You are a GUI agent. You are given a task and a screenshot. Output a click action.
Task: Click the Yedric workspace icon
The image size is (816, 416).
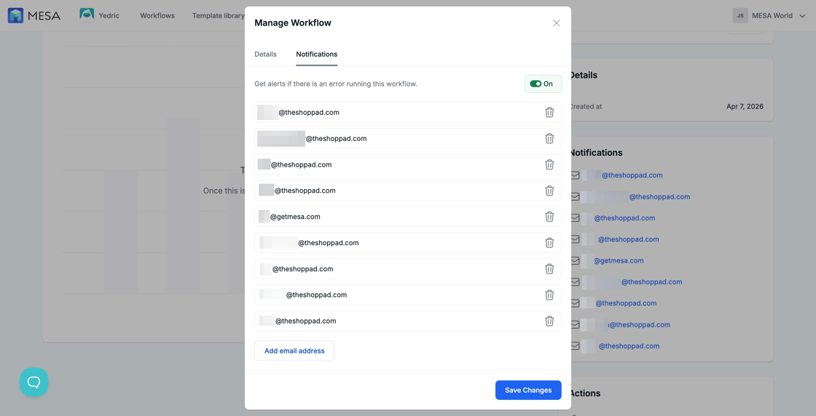pos(87,15)
